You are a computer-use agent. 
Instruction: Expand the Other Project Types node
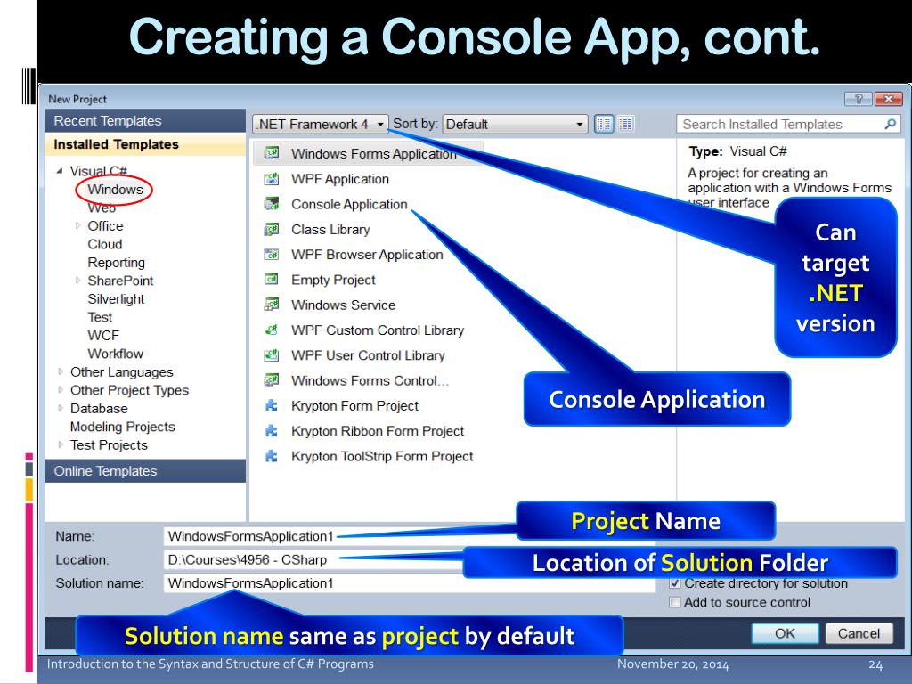pyautogui.click(x=61, y=390)
